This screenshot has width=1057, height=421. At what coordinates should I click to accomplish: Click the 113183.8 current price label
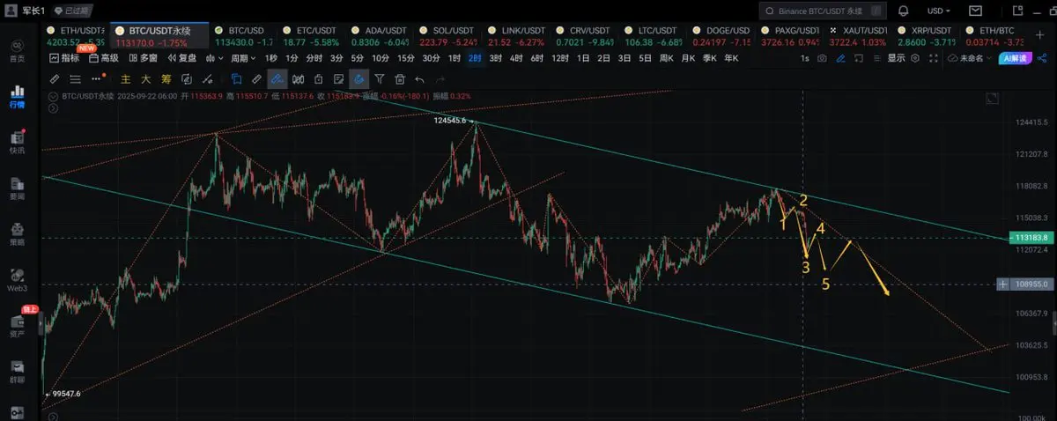click(x=1030, y=238)
